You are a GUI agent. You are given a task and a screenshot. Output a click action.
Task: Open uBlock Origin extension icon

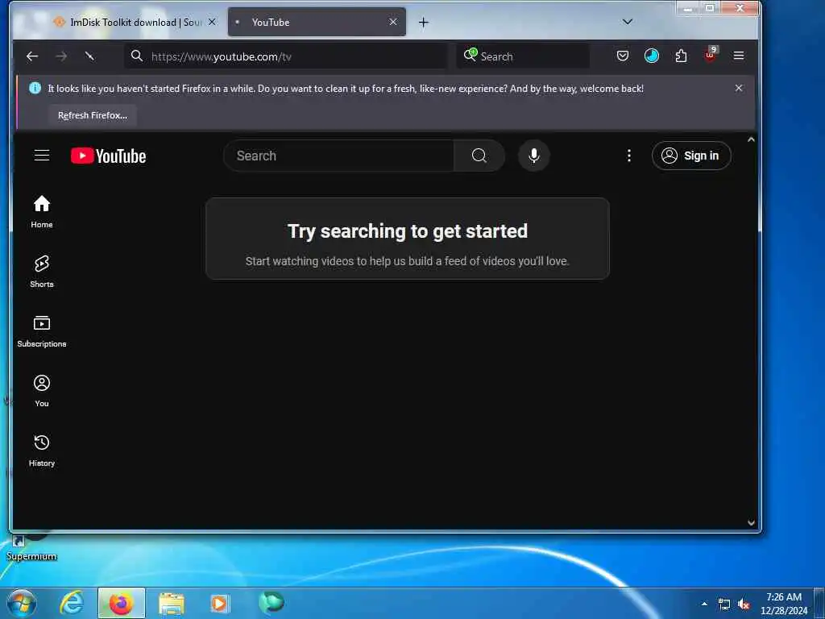[711, 55]
